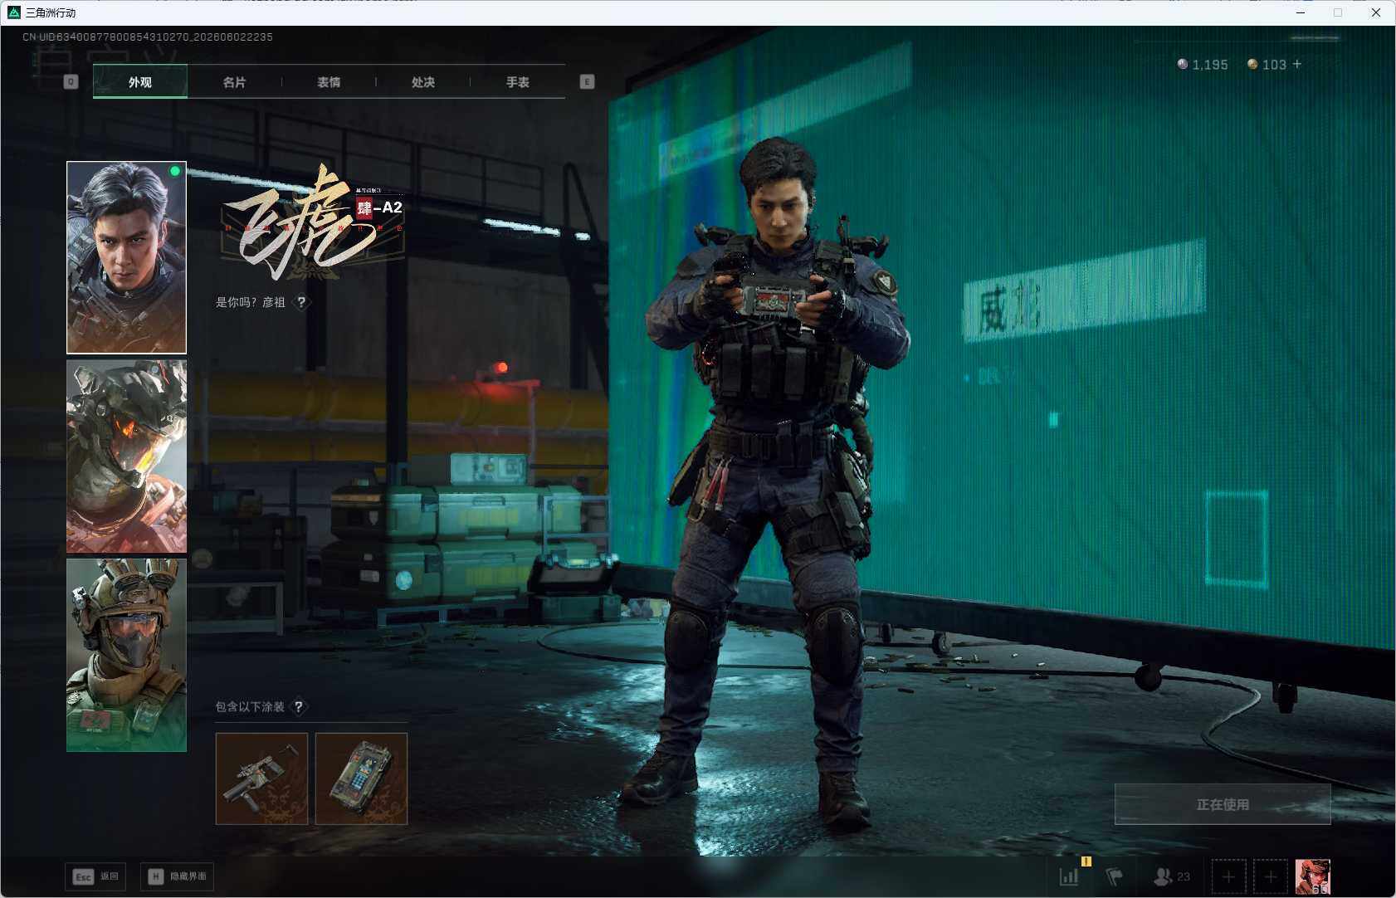
Task: Open the 名片 tab
Action: coord(234,81)
